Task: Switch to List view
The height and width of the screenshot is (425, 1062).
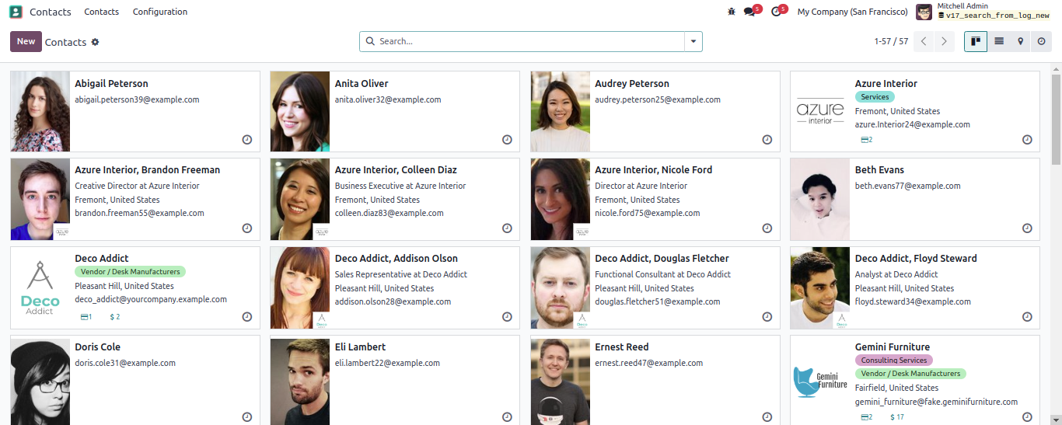Action: [x=999, y=41]
